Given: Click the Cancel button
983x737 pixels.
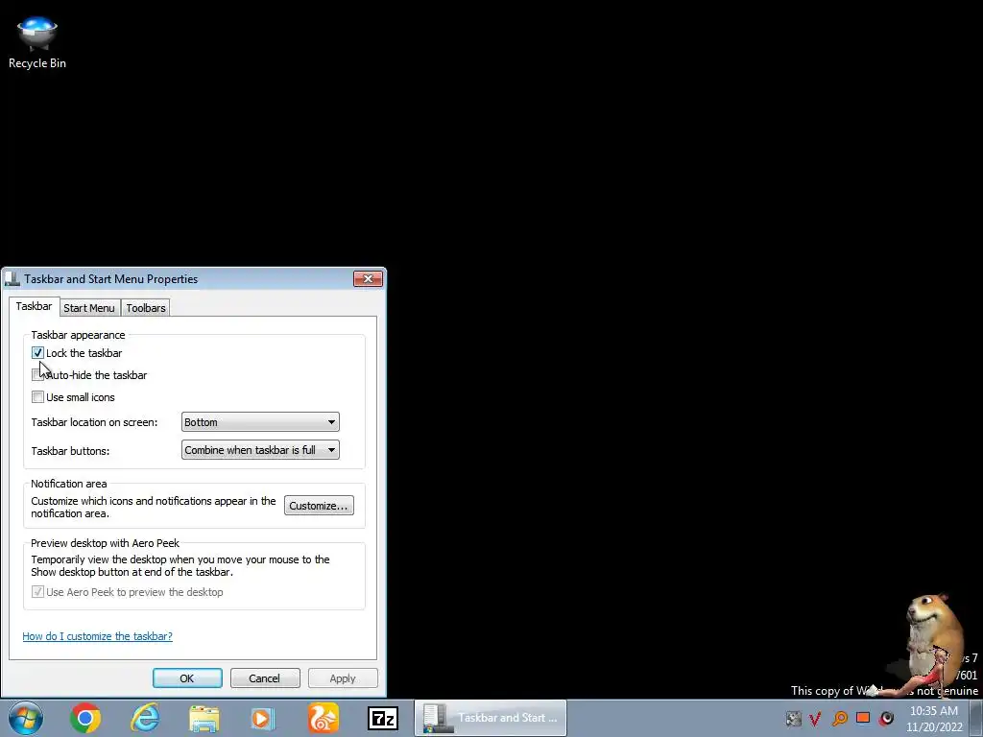Looking at the screenshot, I should click(x=265, y=678).
